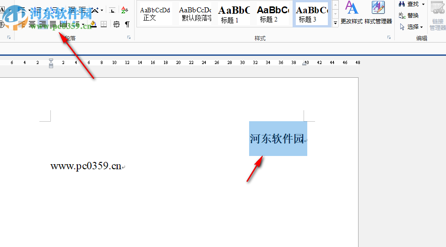
Task: Expand the multilevel list dropdown arrow
Action: [62, 11]
